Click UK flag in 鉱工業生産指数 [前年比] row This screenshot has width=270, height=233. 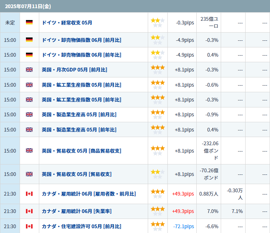click(x=29, y=100)
